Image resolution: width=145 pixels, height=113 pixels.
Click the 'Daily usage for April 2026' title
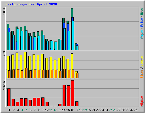click(x=31, y=4)
